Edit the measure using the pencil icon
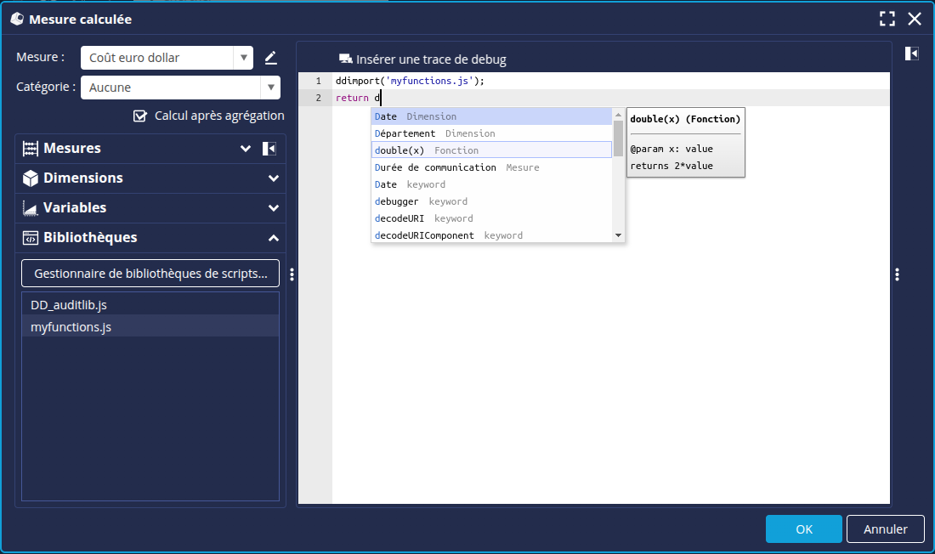935x554 pixels. [x=272, y=57]
